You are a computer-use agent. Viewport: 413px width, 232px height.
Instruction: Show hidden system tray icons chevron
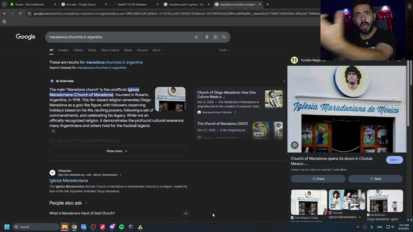coord(358,227)
